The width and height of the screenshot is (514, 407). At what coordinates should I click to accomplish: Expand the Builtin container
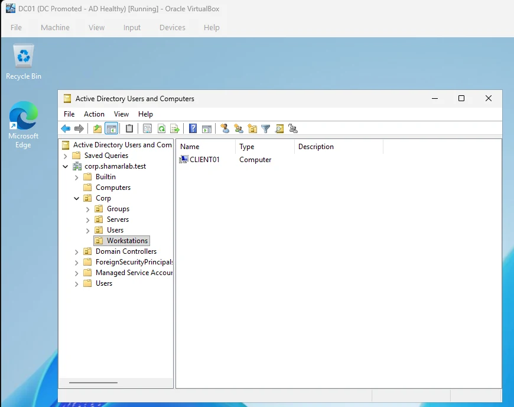76,177
